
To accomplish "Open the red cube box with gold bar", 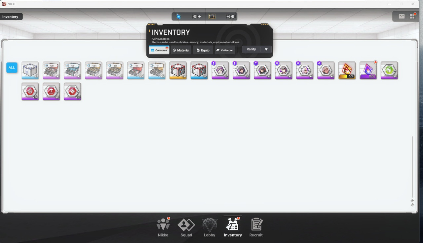I will click(178, 70).
